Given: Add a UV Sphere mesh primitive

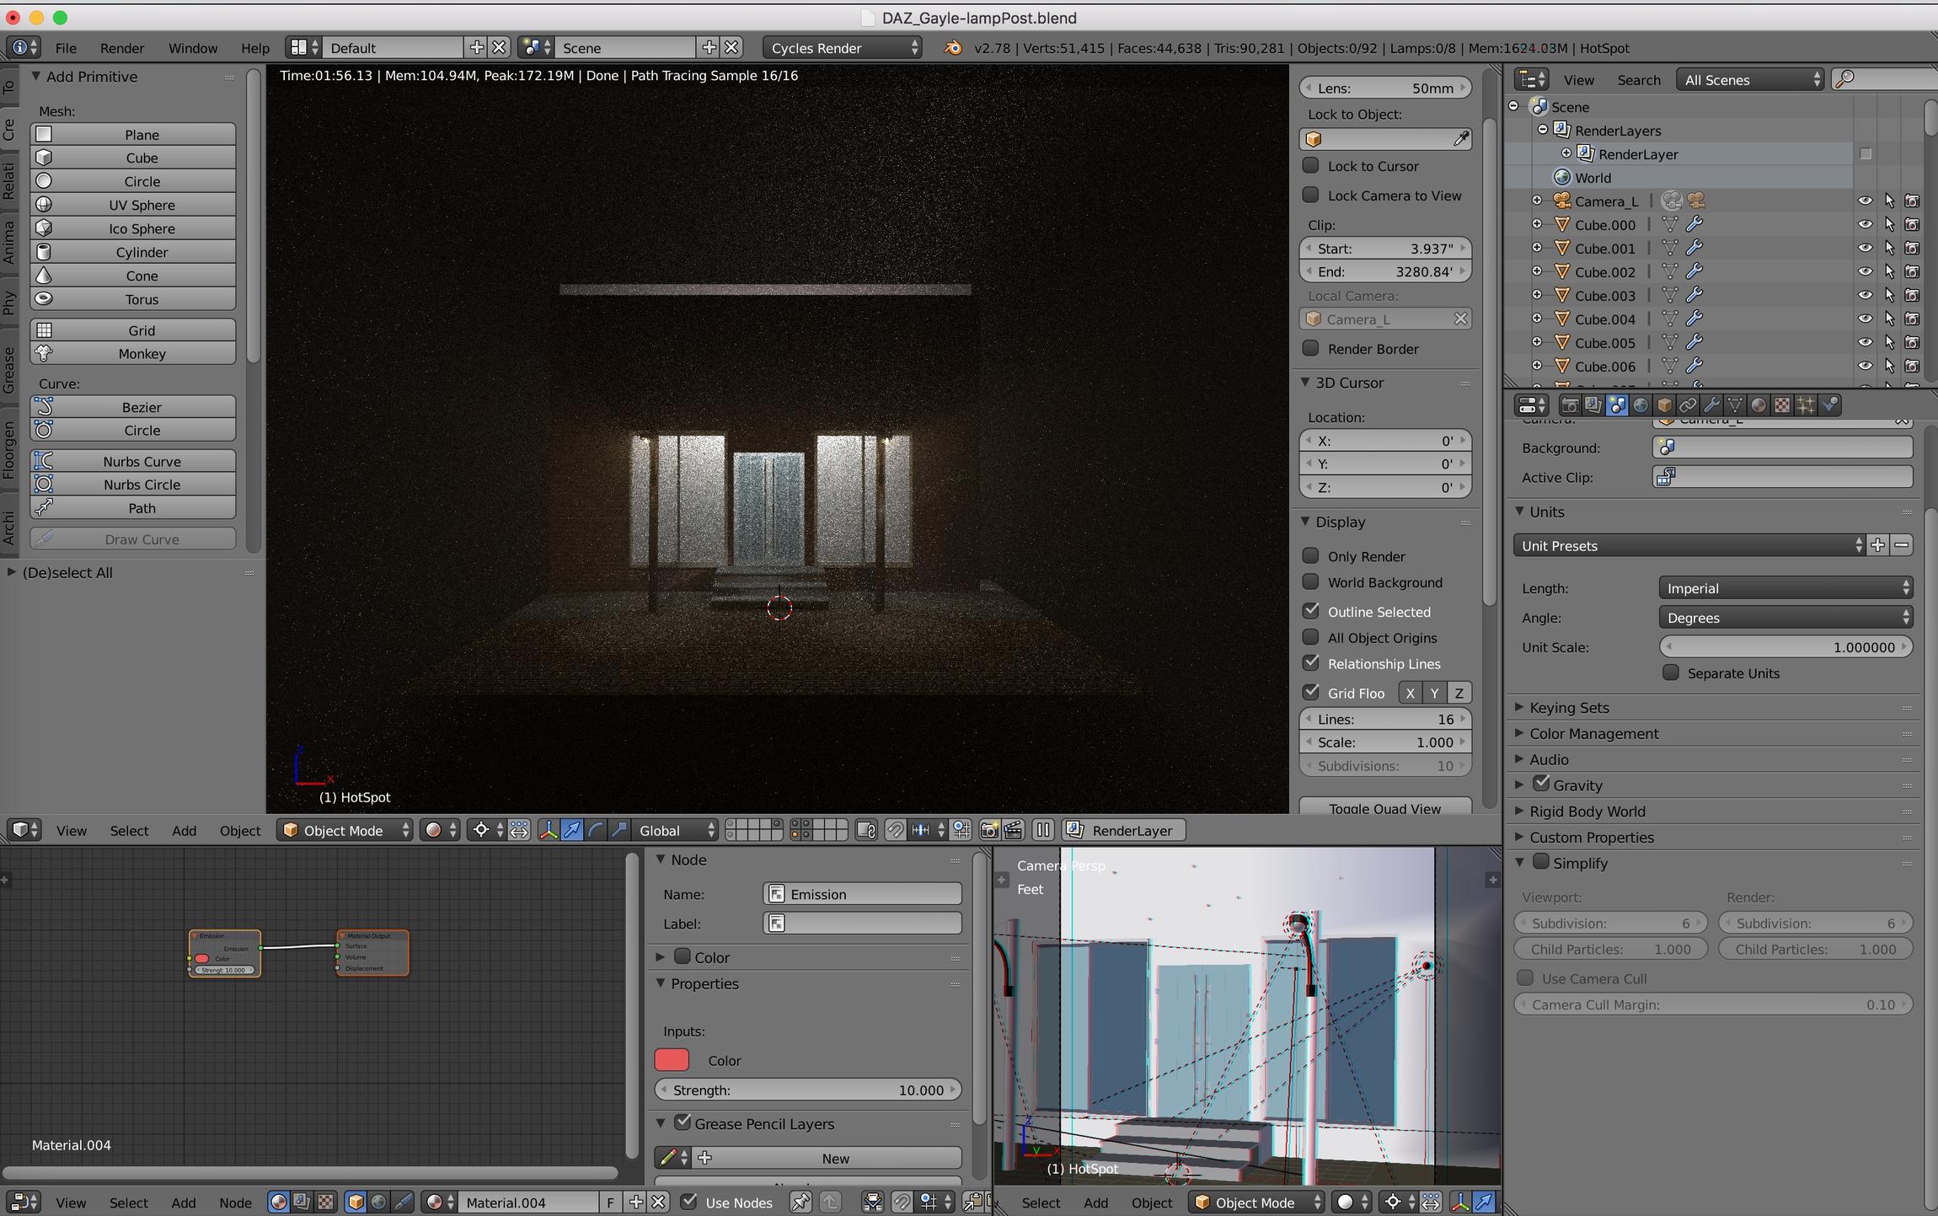Looking at the screenshot, I should (x=133, y=204).
